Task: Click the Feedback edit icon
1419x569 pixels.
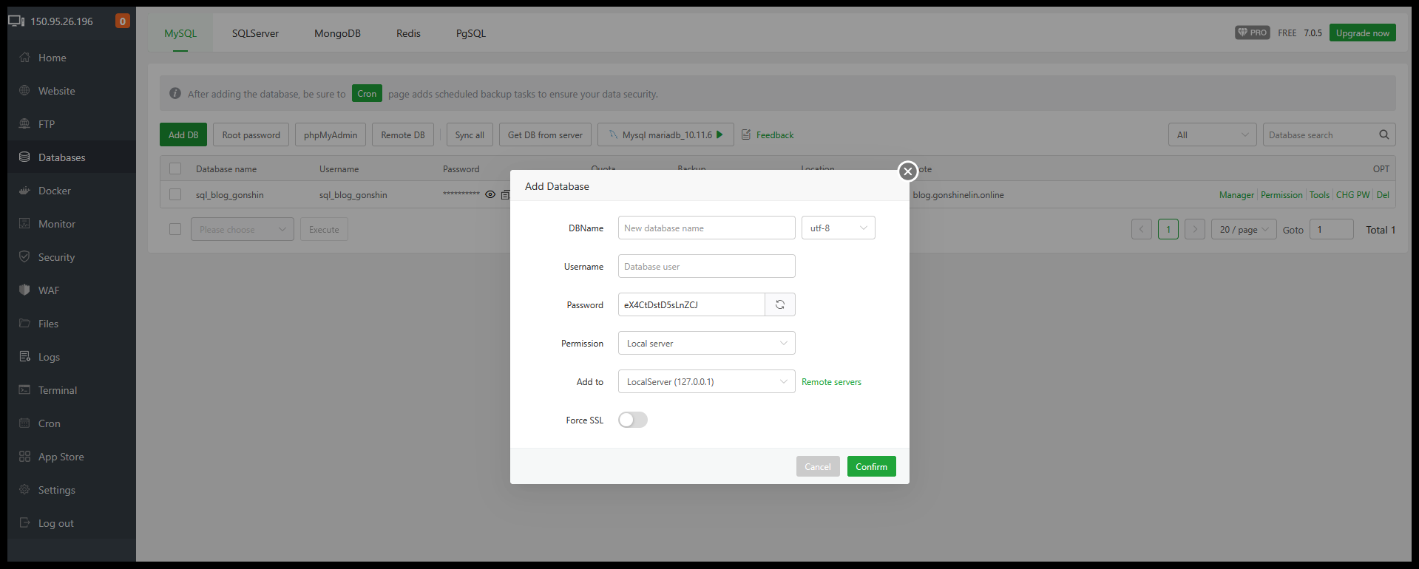Action: click(x=746, y=134)
